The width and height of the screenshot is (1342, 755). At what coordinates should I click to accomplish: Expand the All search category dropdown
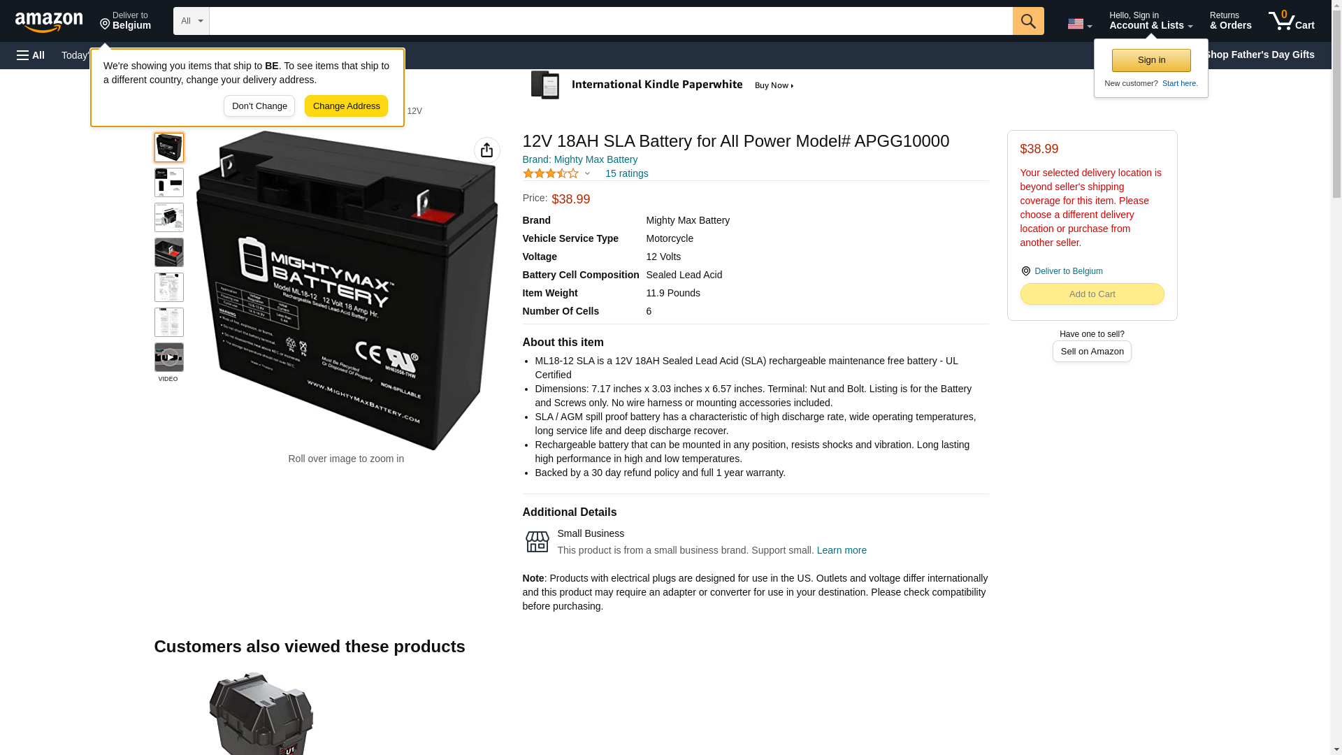click(191, 21)
